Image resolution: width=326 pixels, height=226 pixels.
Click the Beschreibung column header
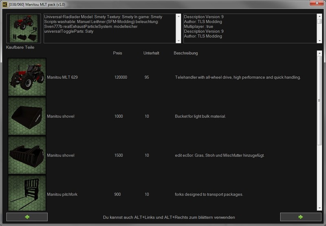pos(185,53)
